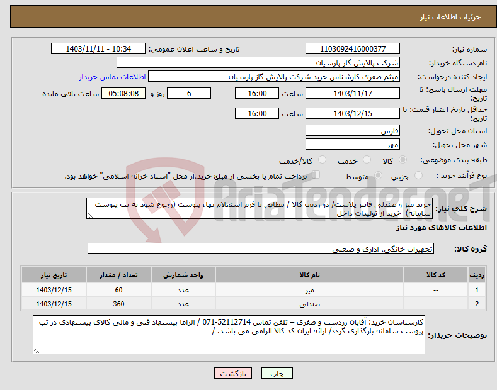
Task: Click the کد کالا column header
Action: (x=435, y=275)
